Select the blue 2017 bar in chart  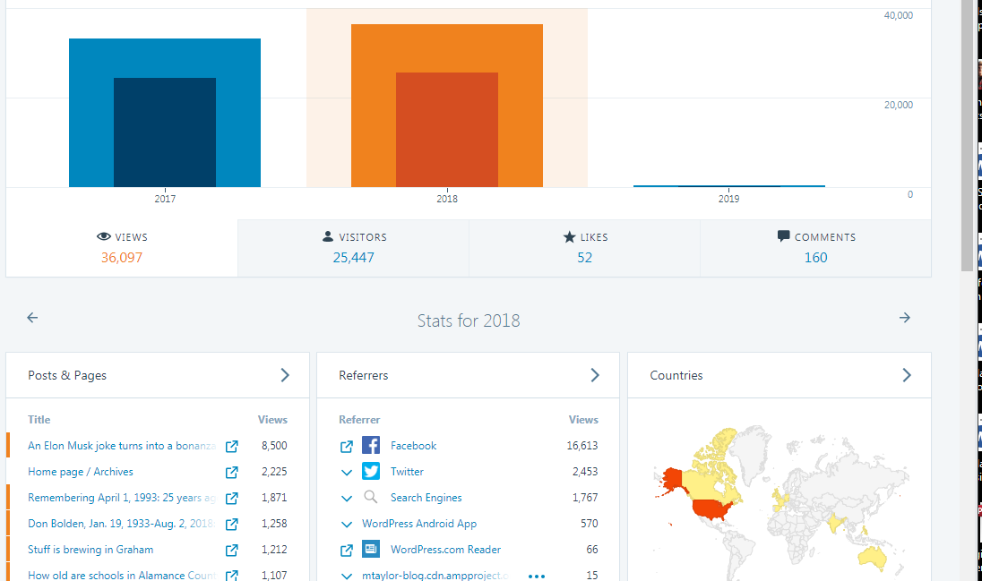(165, 113)
